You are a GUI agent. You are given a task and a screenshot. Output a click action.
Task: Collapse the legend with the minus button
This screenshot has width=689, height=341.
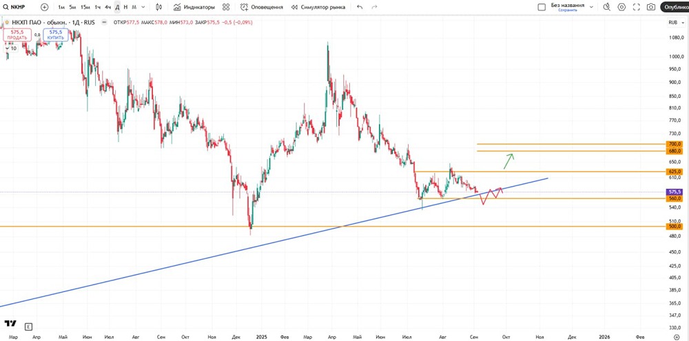click(104, 22)
